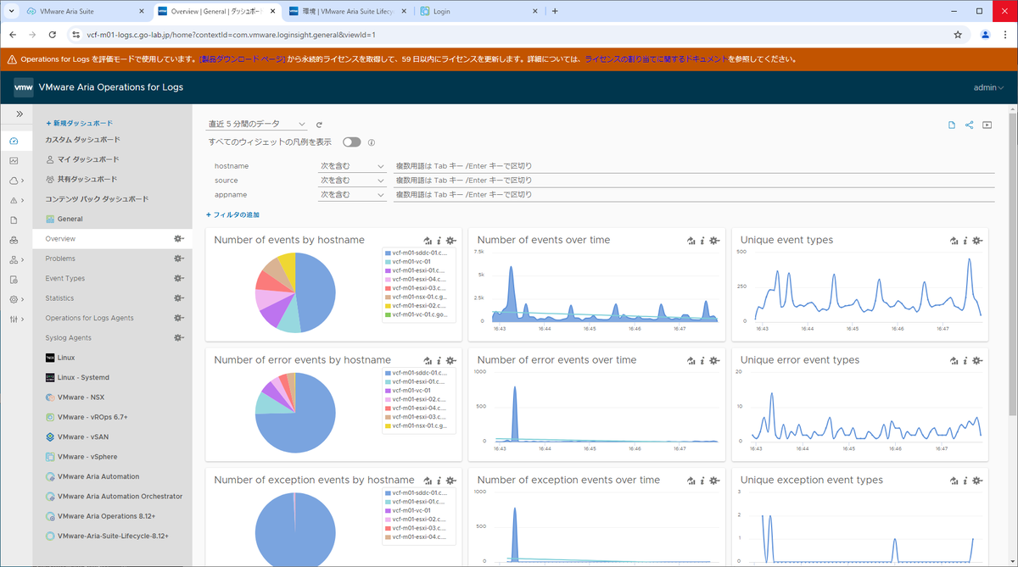This screenshot has height=567, width=1018.
Task: Click フィルタの追加 to add a filter
Action: pyautogui.click(x=233, y=214)
